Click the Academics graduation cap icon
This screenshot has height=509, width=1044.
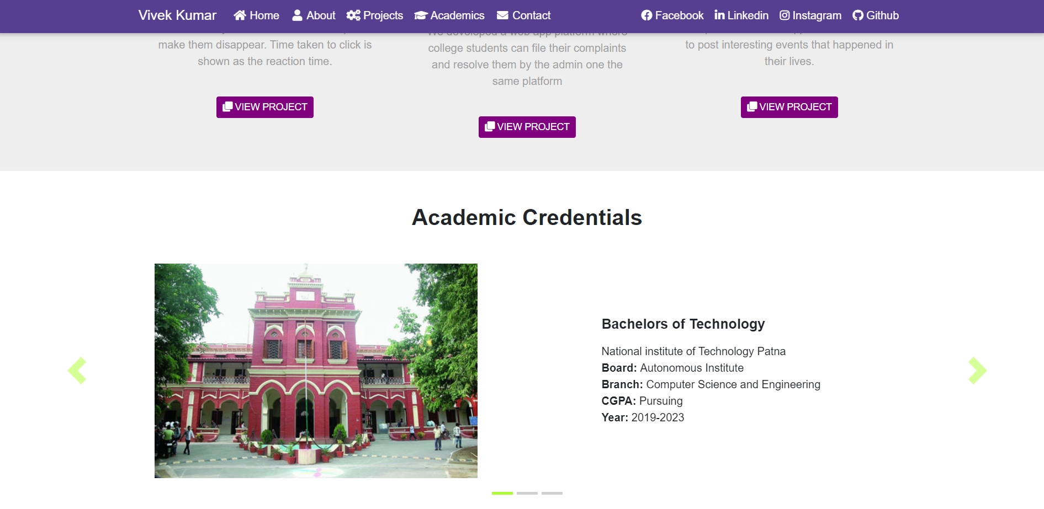421,15
